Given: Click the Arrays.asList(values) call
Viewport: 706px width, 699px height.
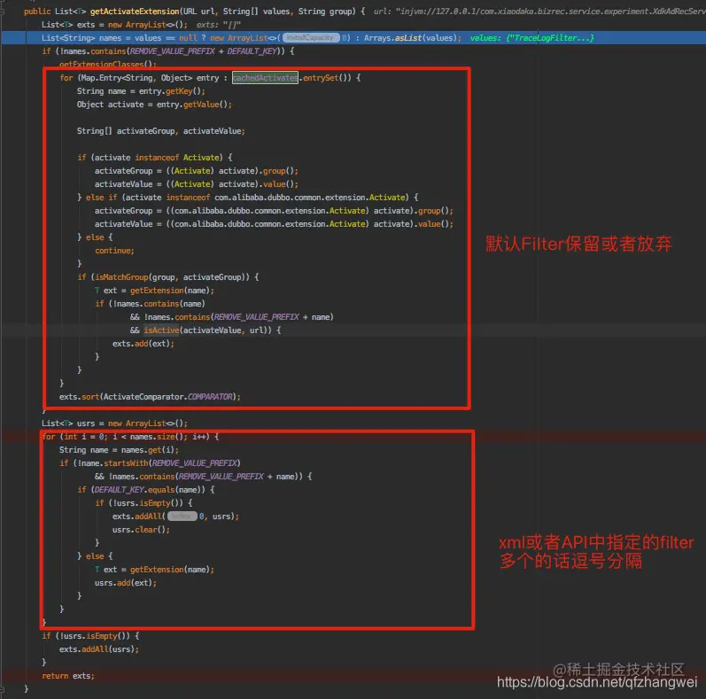Looking at the screenshot, I should click(x=410, y=38).
